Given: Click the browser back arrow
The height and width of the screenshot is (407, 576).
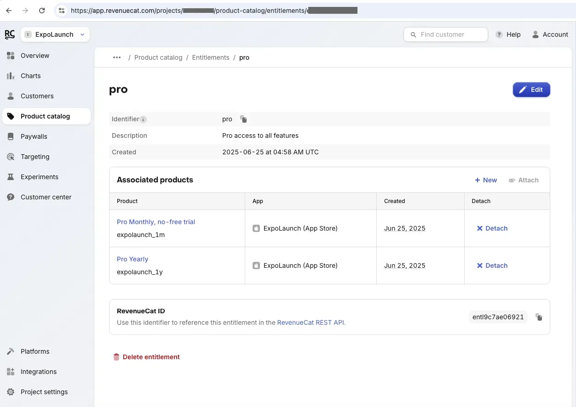Looking at the screenshot, I should (9, 10).
